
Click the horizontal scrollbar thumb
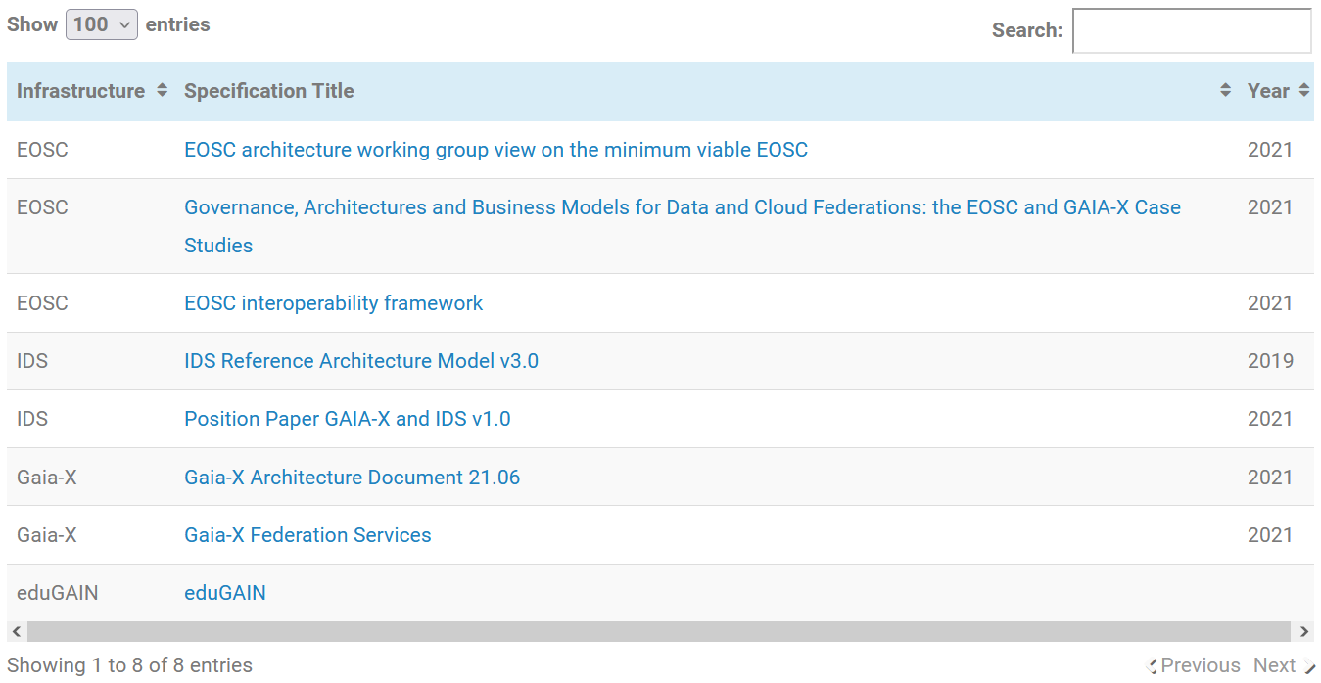658,631
